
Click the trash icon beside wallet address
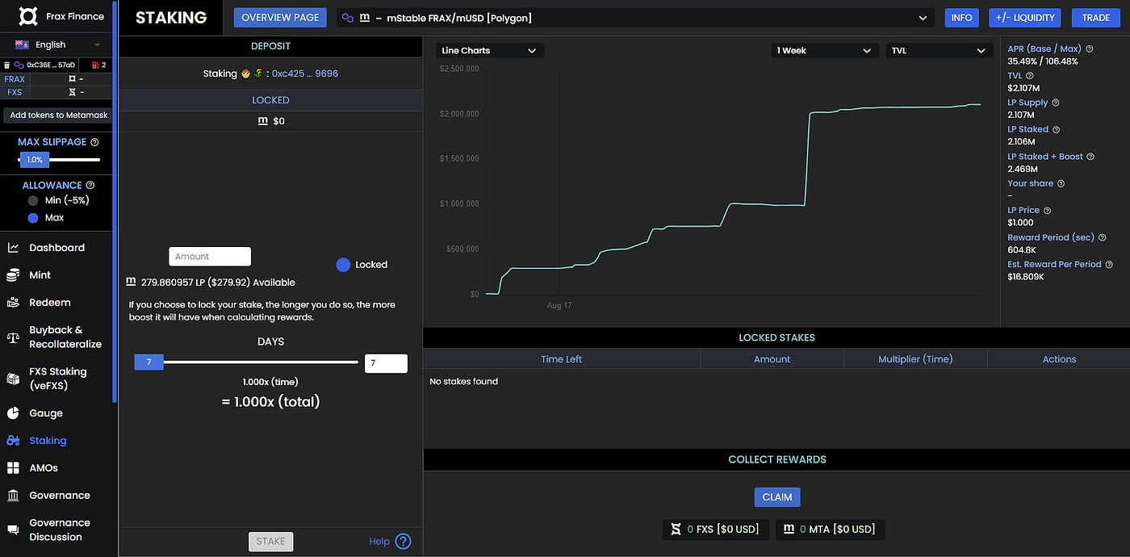[x=7, y=65]
